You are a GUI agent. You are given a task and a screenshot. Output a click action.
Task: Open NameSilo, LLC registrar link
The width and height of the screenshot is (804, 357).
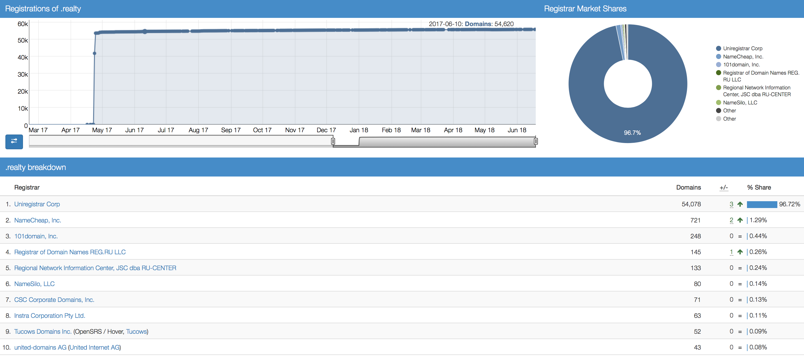[34, 284]
